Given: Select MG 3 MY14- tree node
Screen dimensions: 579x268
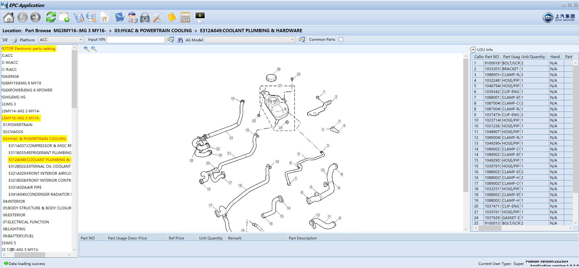Looking at the screenshot, I should (21, 111).
